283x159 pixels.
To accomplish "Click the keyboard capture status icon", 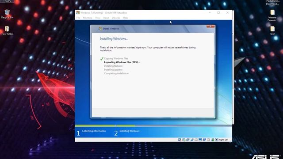I will (217, 140).
